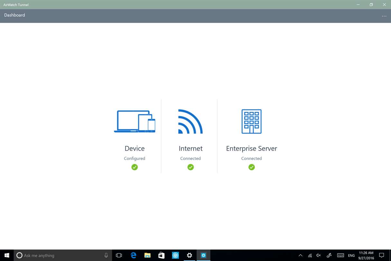
Task: Click the Device laptop and phone icon
Action: [135, 121]
